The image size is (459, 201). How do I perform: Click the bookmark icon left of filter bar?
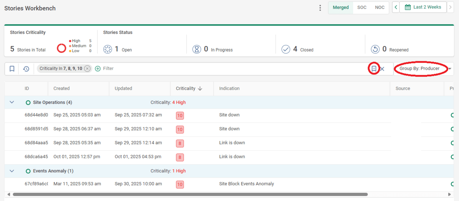[x=12, y=69]
